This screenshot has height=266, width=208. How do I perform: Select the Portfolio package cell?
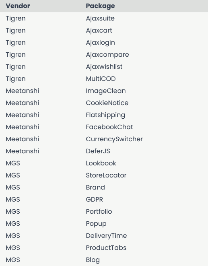[99, 211]
